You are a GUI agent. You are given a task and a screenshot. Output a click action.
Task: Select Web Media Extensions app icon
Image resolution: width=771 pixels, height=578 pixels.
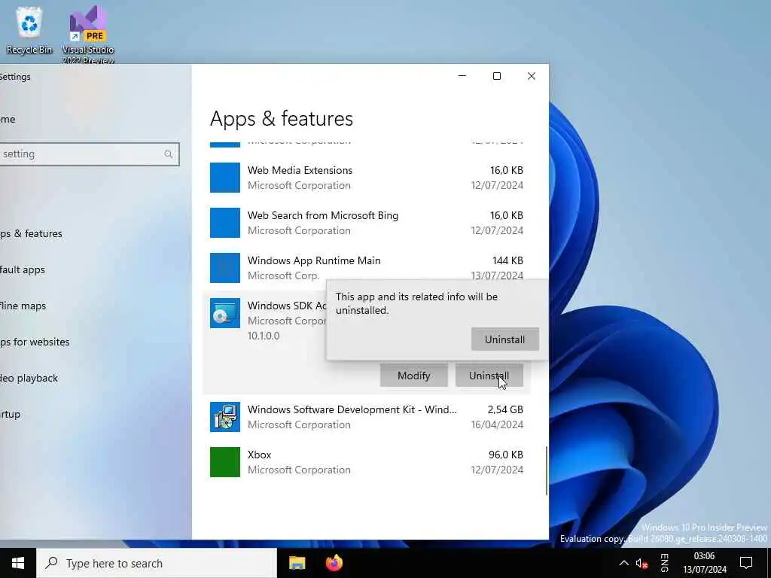(224, 178)
